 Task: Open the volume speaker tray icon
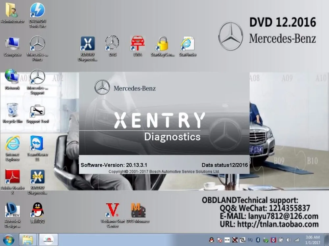tap(289, 240)
